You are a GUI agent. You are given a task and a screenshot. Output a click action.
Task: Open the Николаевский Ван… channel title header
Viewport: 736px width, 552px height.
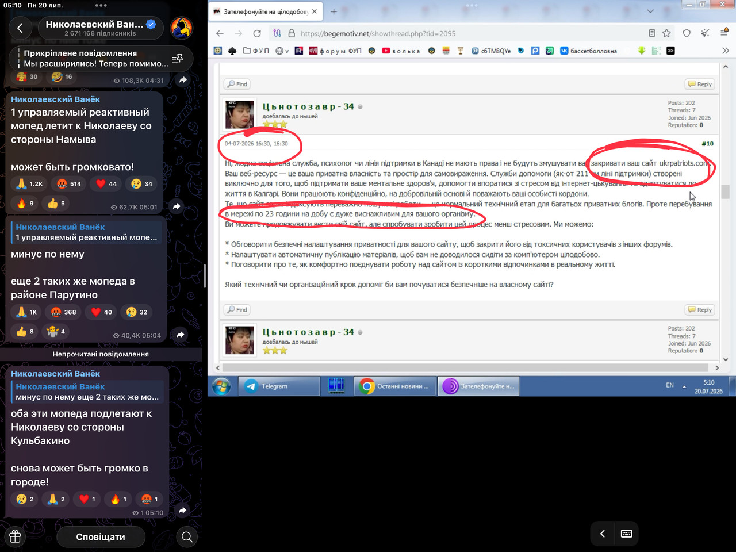pyautogui.click(x=100, y=28)
